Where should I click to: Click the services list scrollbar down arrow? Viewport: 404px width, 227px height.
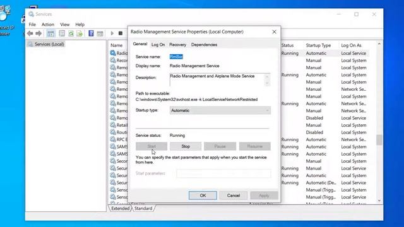point(379,201)
